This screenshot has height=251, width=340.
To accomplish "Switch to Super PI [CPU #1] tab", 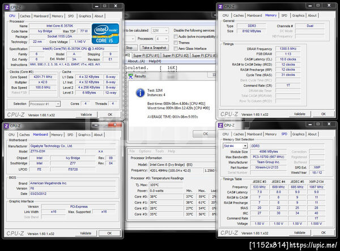I will pos(146,56).
